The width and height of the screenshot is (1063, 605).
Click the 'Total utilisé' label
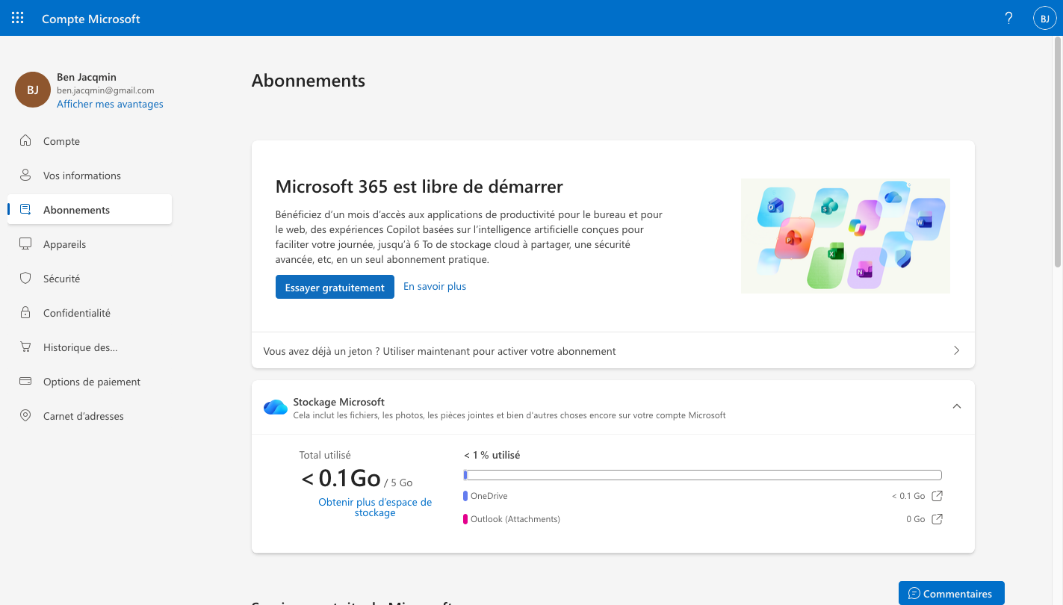pyautogui.click(x=325, y=455)
